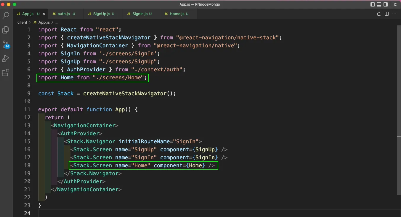This screenshot has height=217, width=401.
Task: Expand the client breadcrumb folder
Action: coord(22,22)
